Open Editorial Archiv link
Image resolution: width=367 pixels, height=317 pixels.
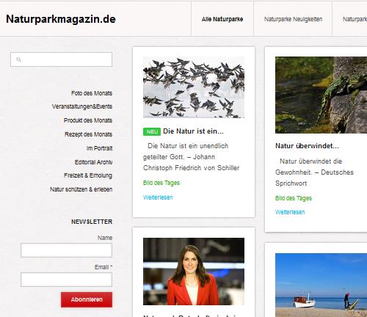(93, 162)
